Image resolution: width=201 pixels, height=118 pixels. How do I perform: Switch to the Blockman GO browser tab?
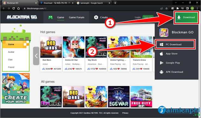click(20, 3)
